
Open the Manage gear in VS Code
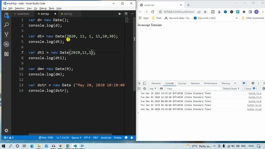[7, 130]
